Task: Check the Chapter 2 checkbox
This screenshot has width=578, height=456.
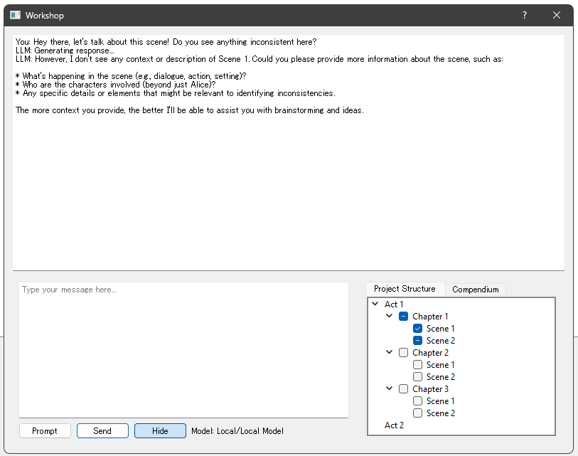Action: coord(403,353)
